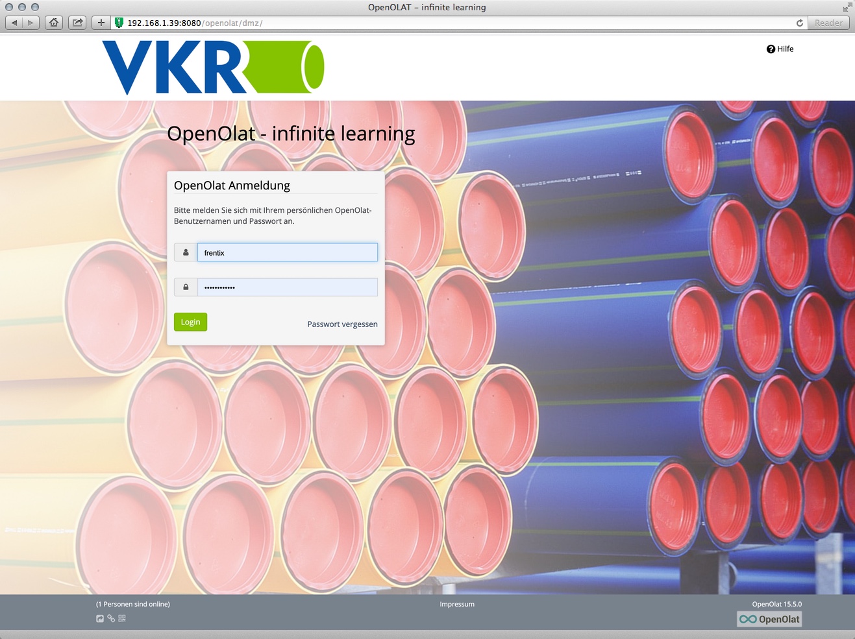
Task: Click the 'OpenOlat - infinite learning' title
Action: pyautogui.click(x=291, y=134)
